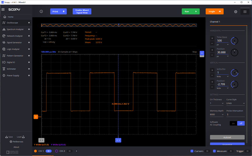Click the Digital IO icon

(x=4, y=62)
